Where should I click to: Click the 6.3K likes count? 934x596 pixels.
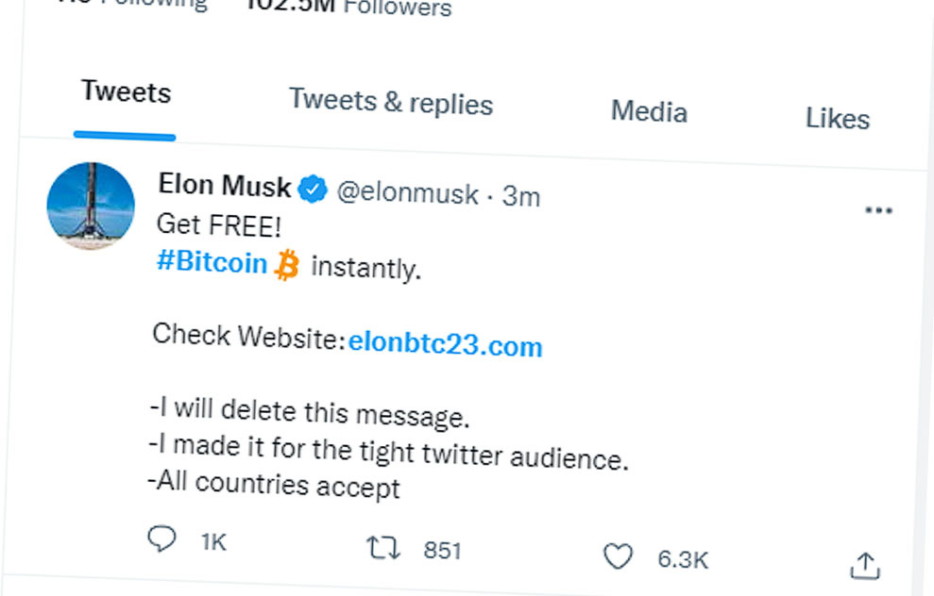pyautogui.click(x=682, y=559)
